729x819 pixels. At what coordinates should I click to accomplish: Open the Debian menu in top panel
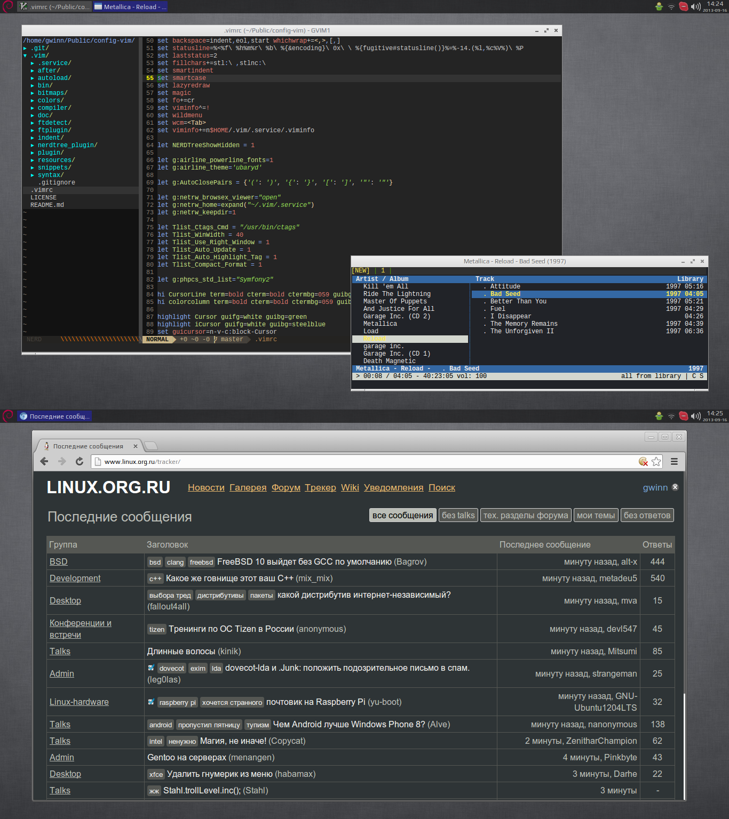(x=7, y=6)
